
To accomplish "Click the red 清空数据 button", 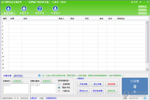I will pyautogui.click(x=111, y=84).
